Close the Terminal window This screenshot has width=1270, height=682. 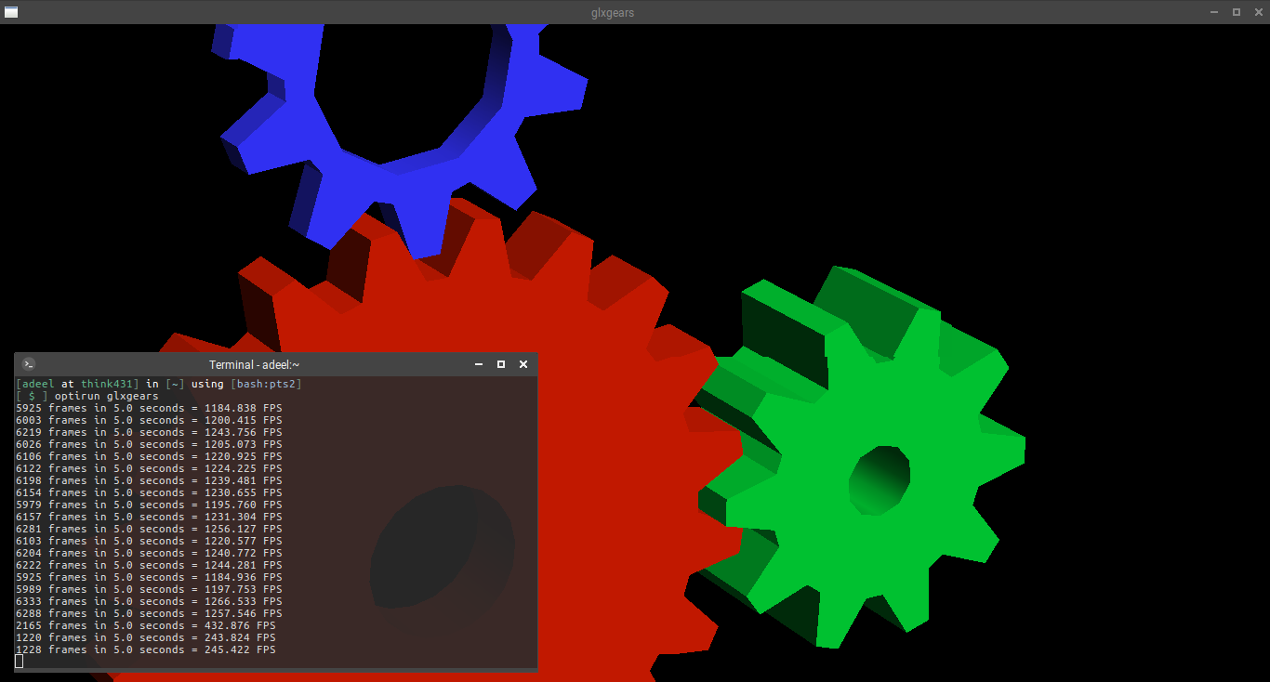click(x=523, y=364)
